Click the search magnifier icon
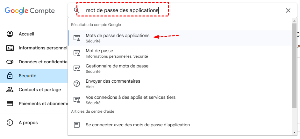The height and width of the screenshot is (139, 300). [76, 10]
